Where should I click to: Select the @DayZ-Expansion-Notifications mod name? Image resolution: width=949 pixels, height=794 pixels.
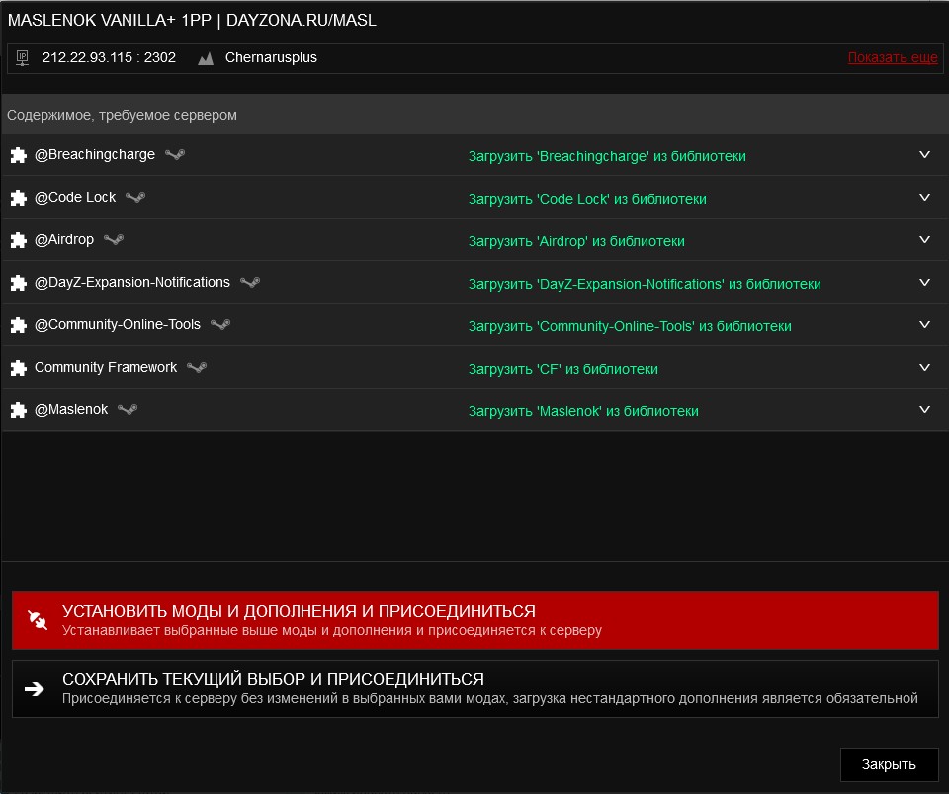click(x=131, y=282)
